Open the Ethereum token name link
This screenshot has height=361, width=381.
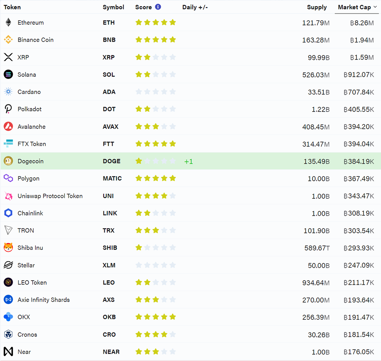pyautogui.click(x=31, y=23)
